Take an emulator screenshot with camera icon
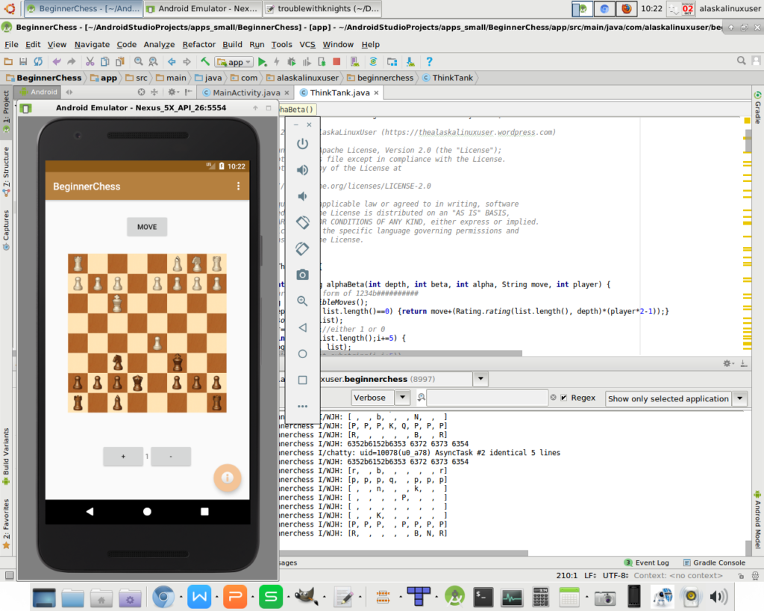The image size is (764, 611). click(x=302, y=275)
